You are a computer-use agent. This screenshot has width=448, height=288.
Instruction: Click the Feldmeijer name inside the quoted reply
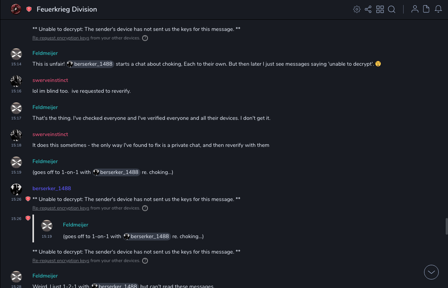76,225
